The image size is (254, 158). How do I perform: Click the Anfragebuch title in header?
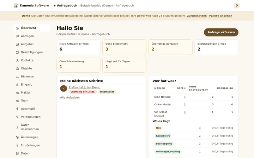[67, 6]
